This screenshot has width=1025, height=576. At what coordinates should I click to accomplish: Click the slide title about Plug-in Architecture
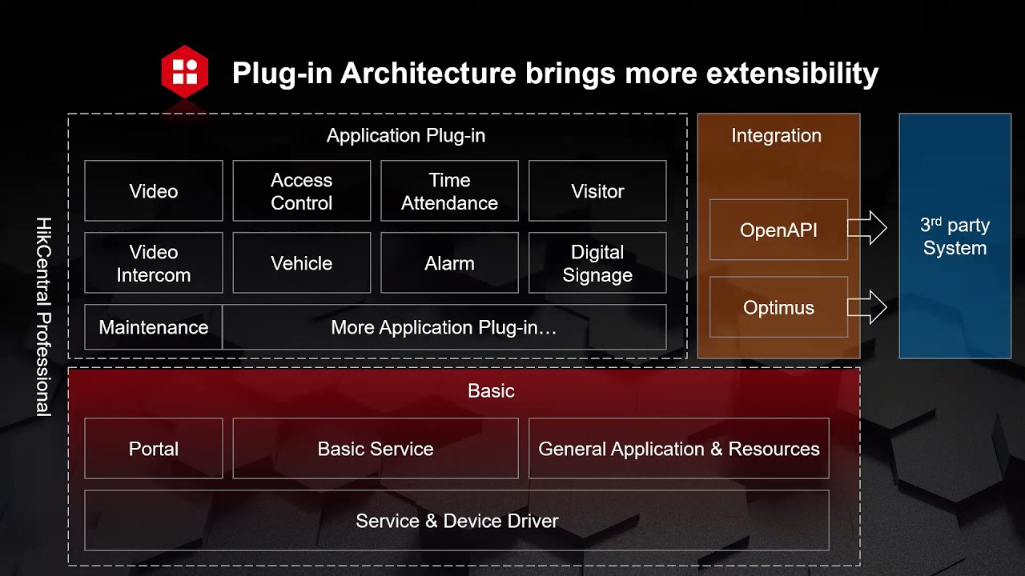coord(555,73)
